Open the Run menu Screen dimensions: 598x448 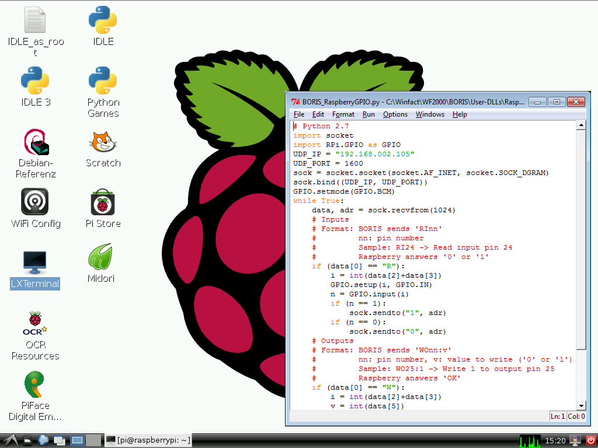pos(368,114)
